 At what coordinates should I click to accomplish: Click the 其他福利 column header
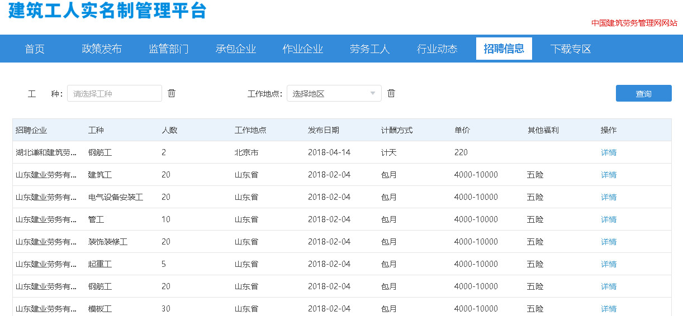(x=543, y=130)
